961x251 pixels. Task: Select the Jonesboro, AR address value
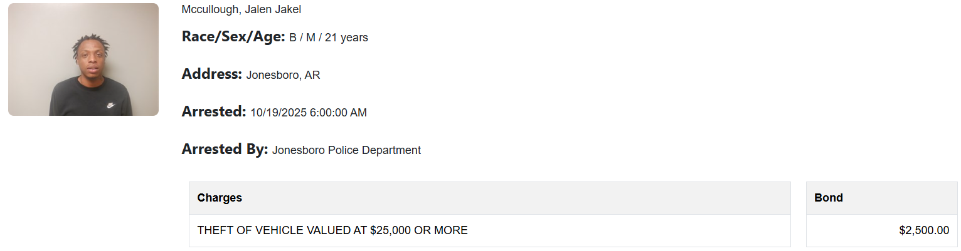click(283, 75)
